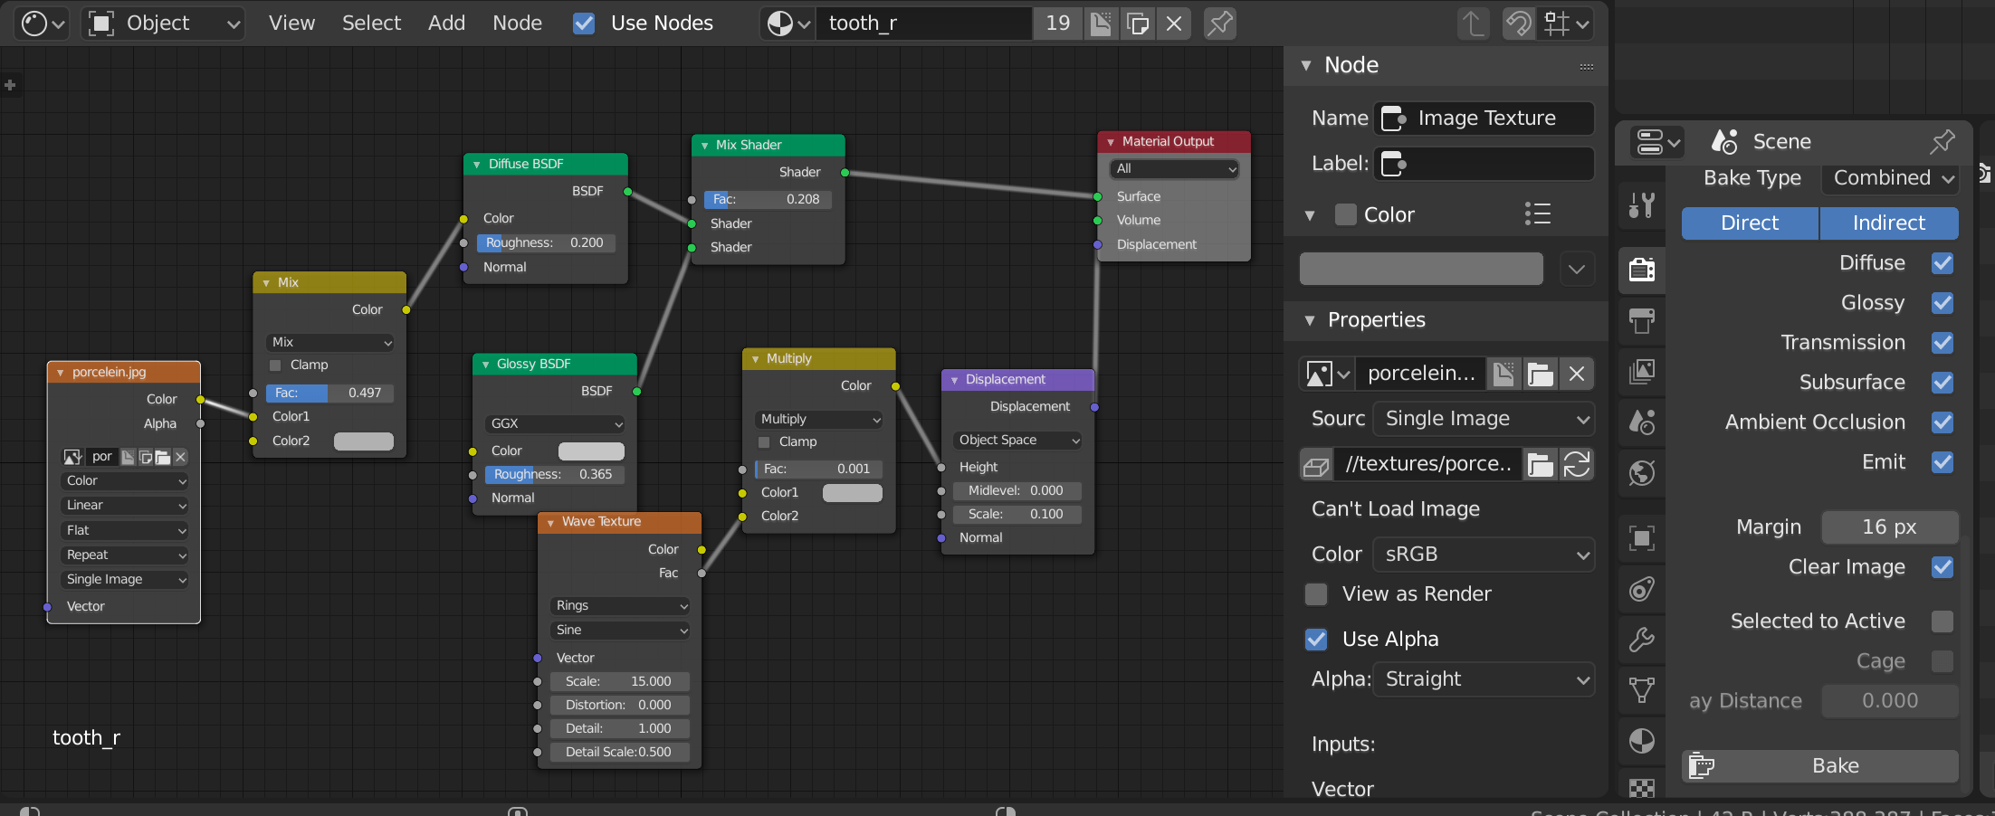
Task: Enable the node custom Color checkbox
Action: (x=1346, y=214)
